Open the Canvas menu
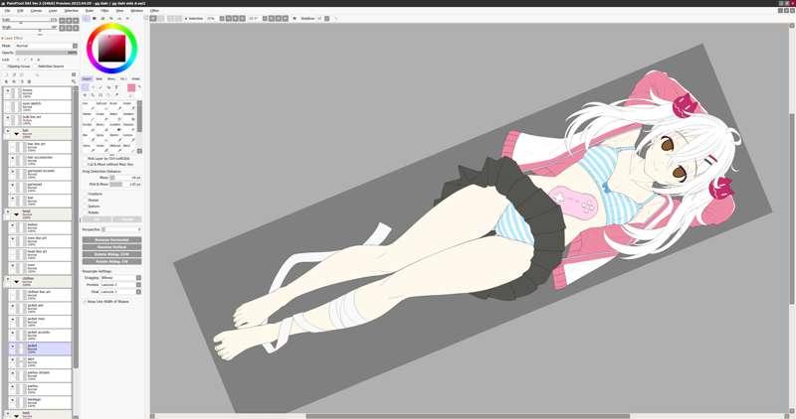 coord(36,10)
